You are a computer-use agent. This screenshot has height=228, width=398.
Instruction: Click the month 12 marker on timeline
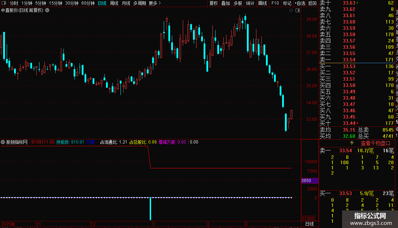(93, 224)
